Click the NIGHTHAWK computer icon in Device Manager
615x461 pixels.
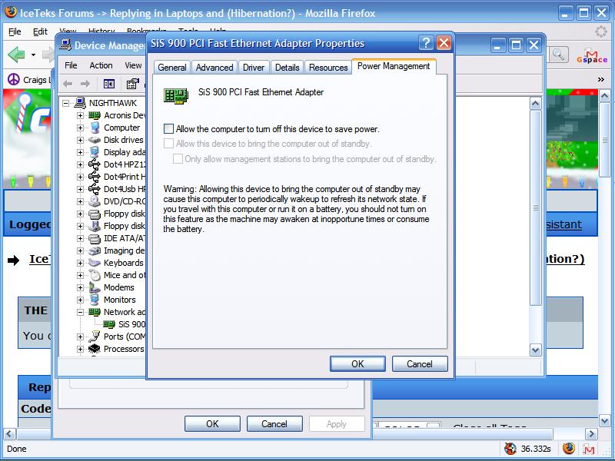pos(80,103)
